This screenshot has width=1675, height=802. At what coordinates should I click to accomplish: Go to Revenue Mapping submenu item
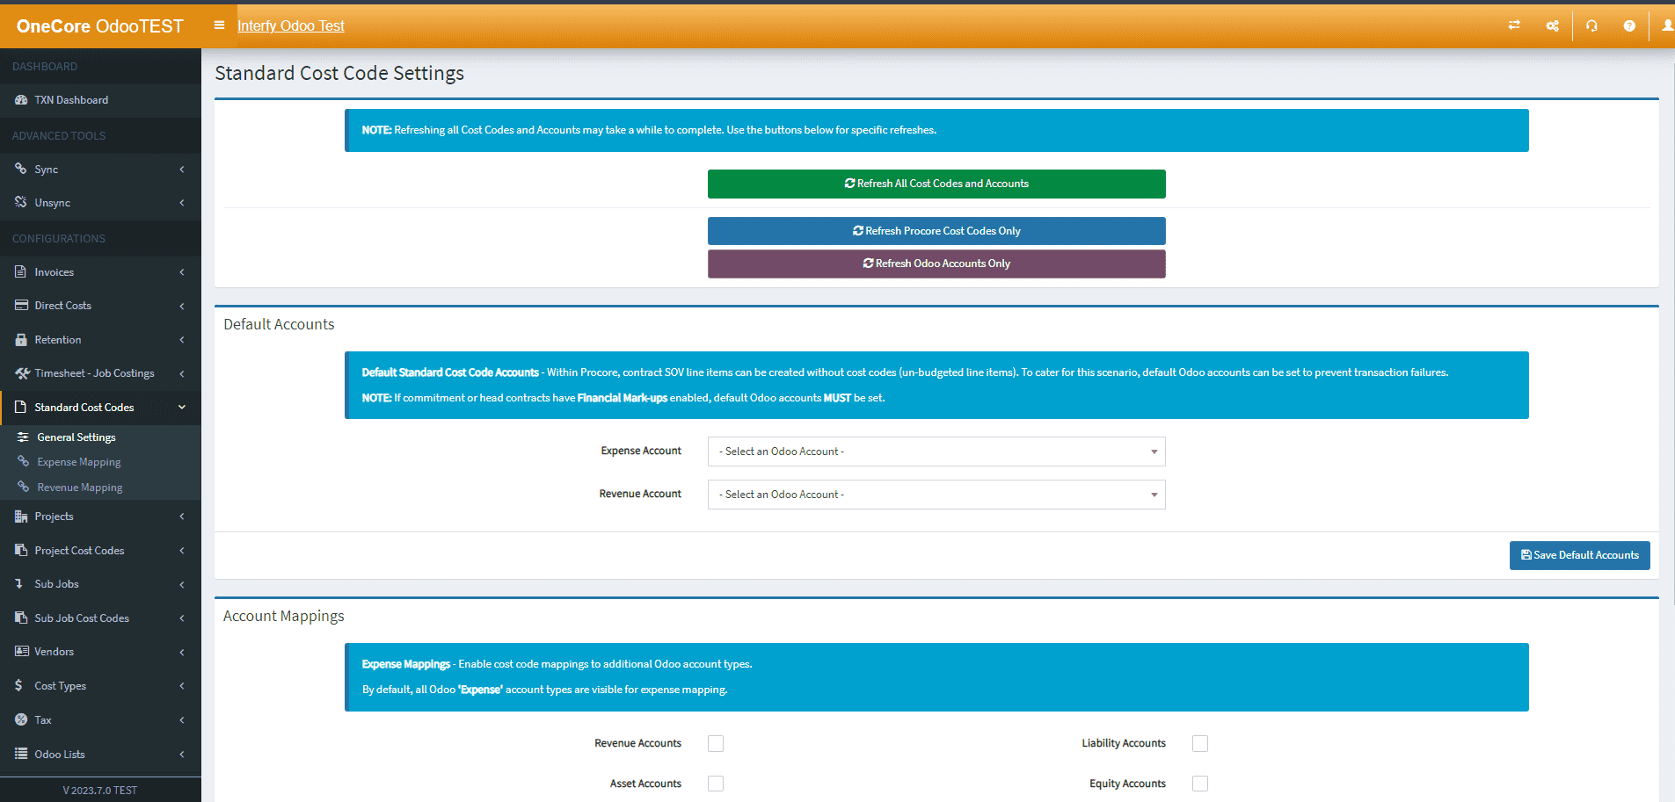coord(80,488)
